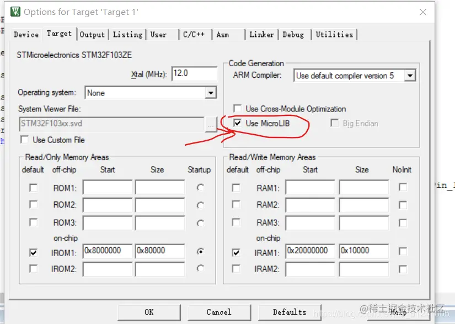Toggle the Big Endian checkbox
Viewport: 455px width, 324px height.
pos(334,123)
